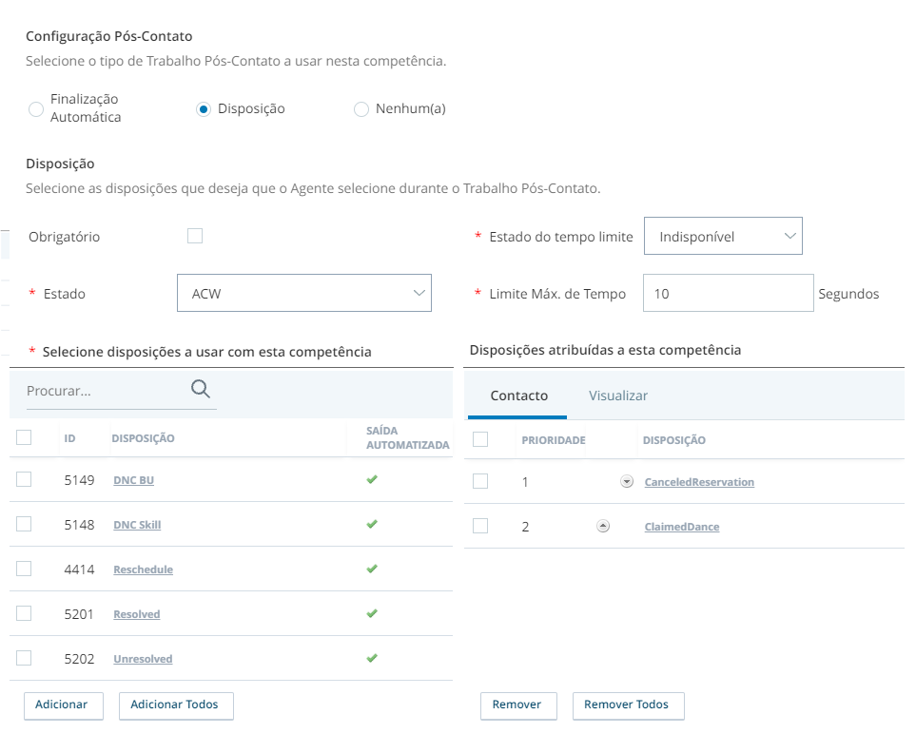
Task: Click the green checkmark in Resolved row
Action: (x=372, y=613)
